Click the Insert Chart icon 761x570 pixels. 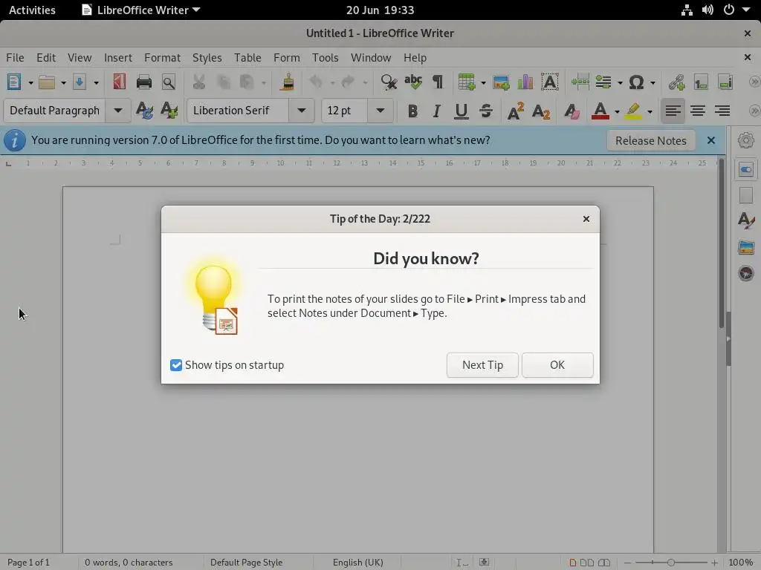[525, 82]
